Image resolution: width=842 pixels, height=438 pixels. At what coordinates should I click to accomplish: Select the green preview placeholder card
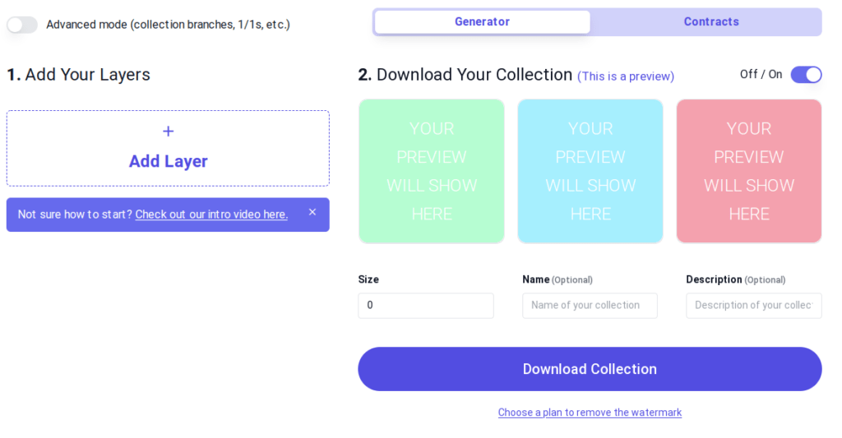(x=432, y=171)
